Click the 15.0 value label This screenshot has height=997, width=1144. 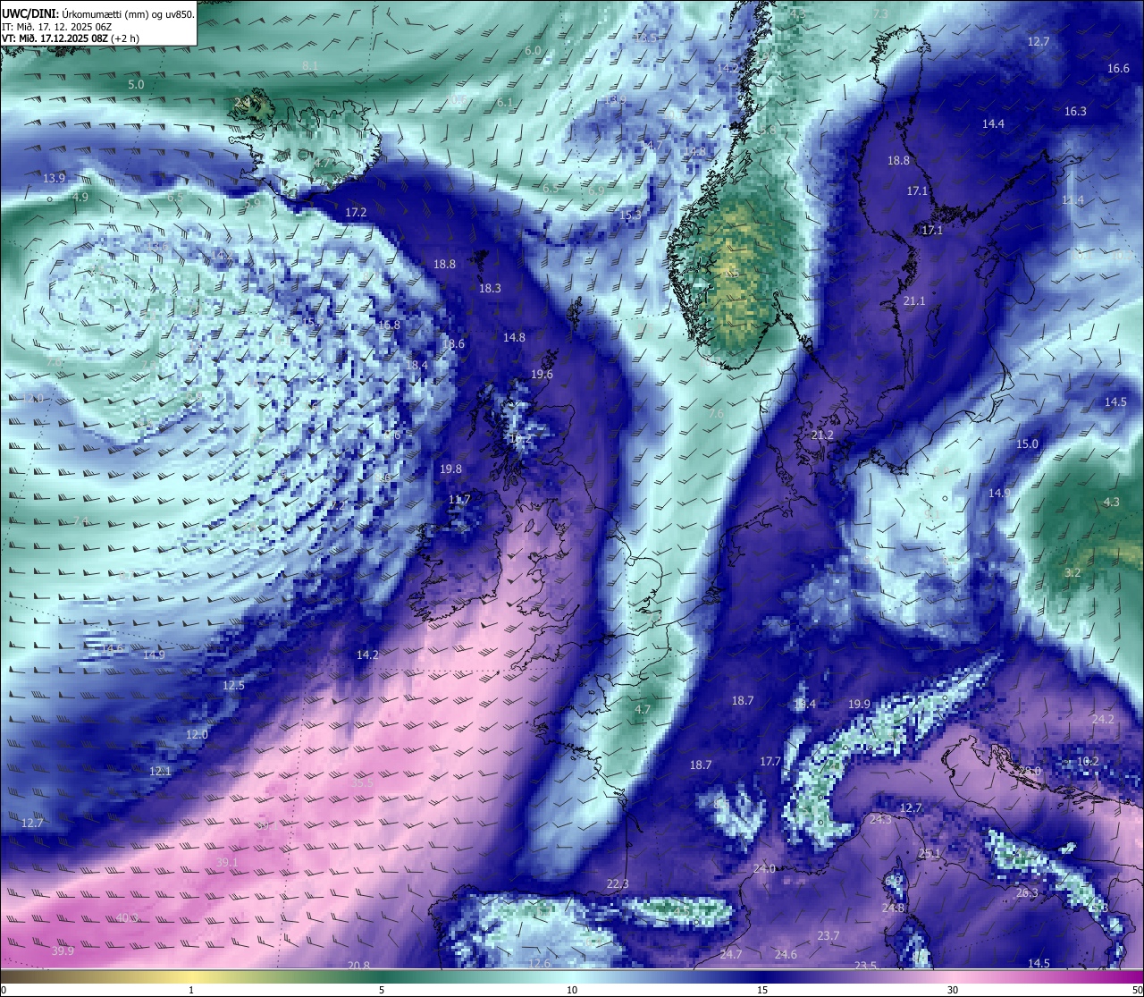pos(1027,444)
